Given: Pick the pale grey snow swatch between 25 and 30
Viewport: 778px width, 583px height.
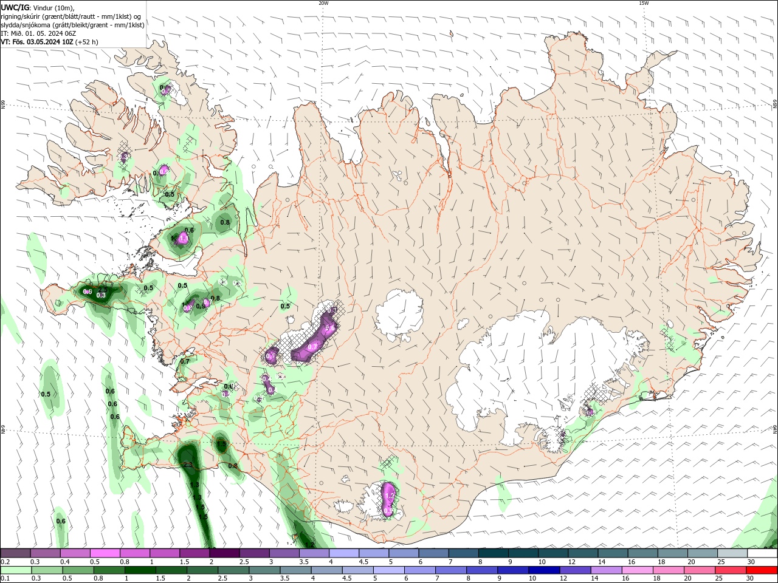Looking at the screenshot, I should click(x=732, y=553).
